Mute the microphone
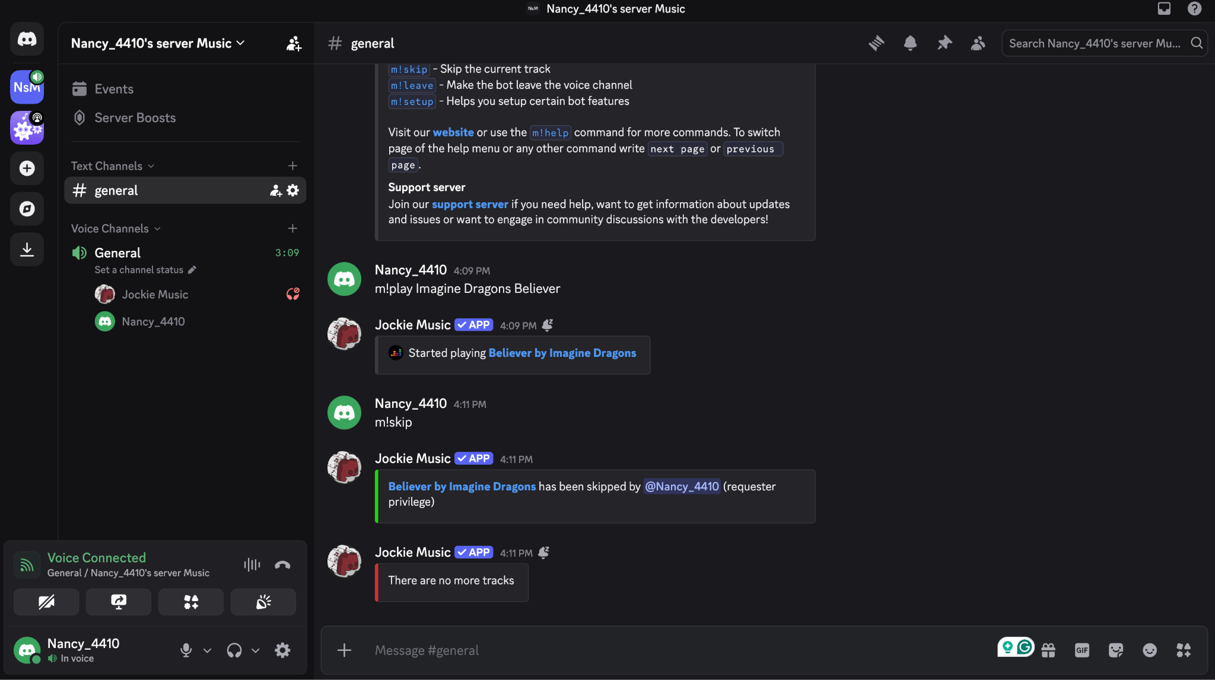 [x=186, y=650]
